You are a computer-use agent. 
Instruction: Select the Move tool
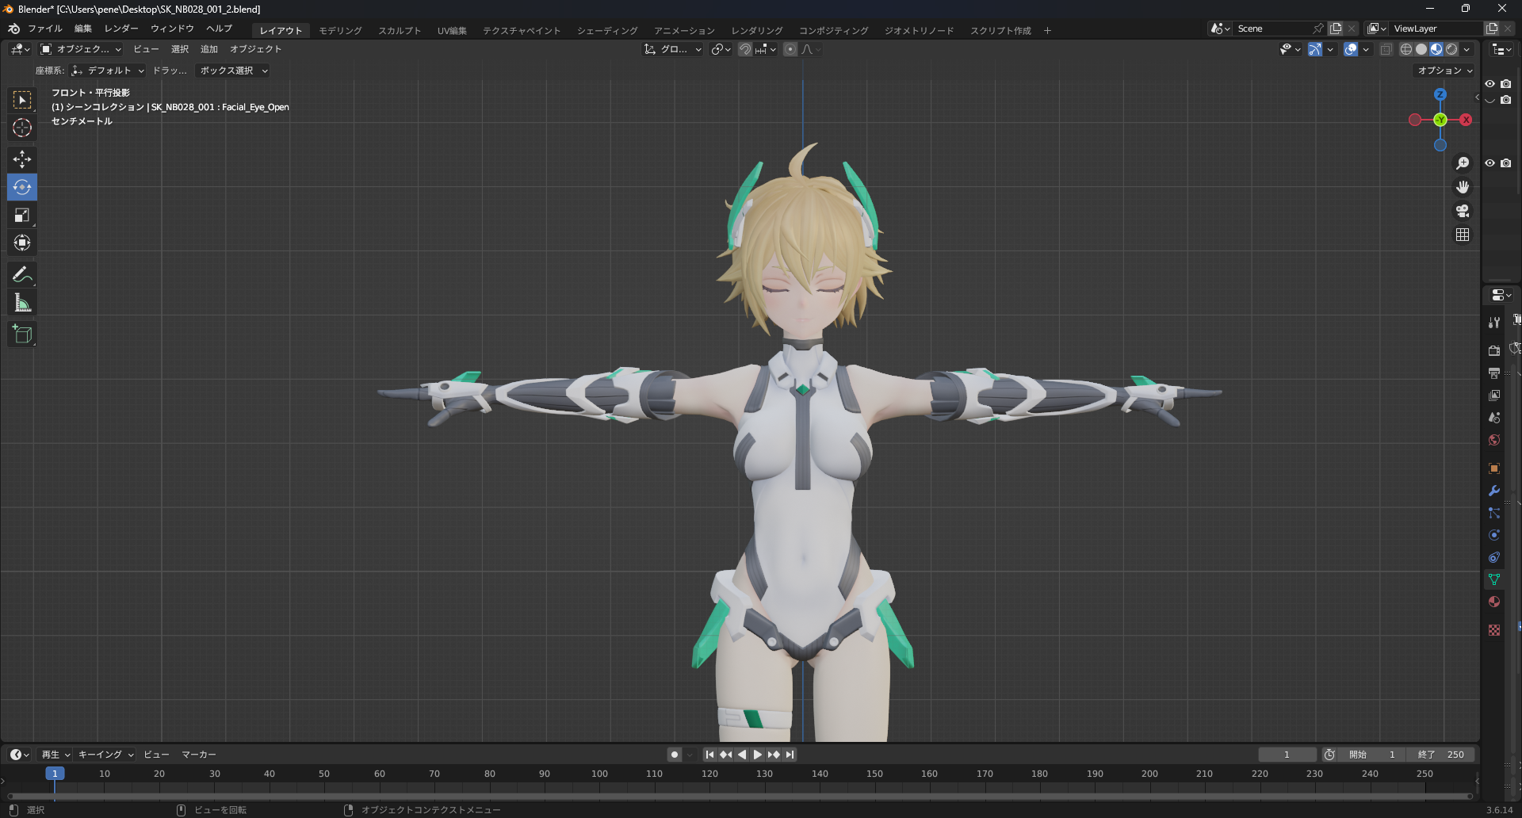(22, 159)
